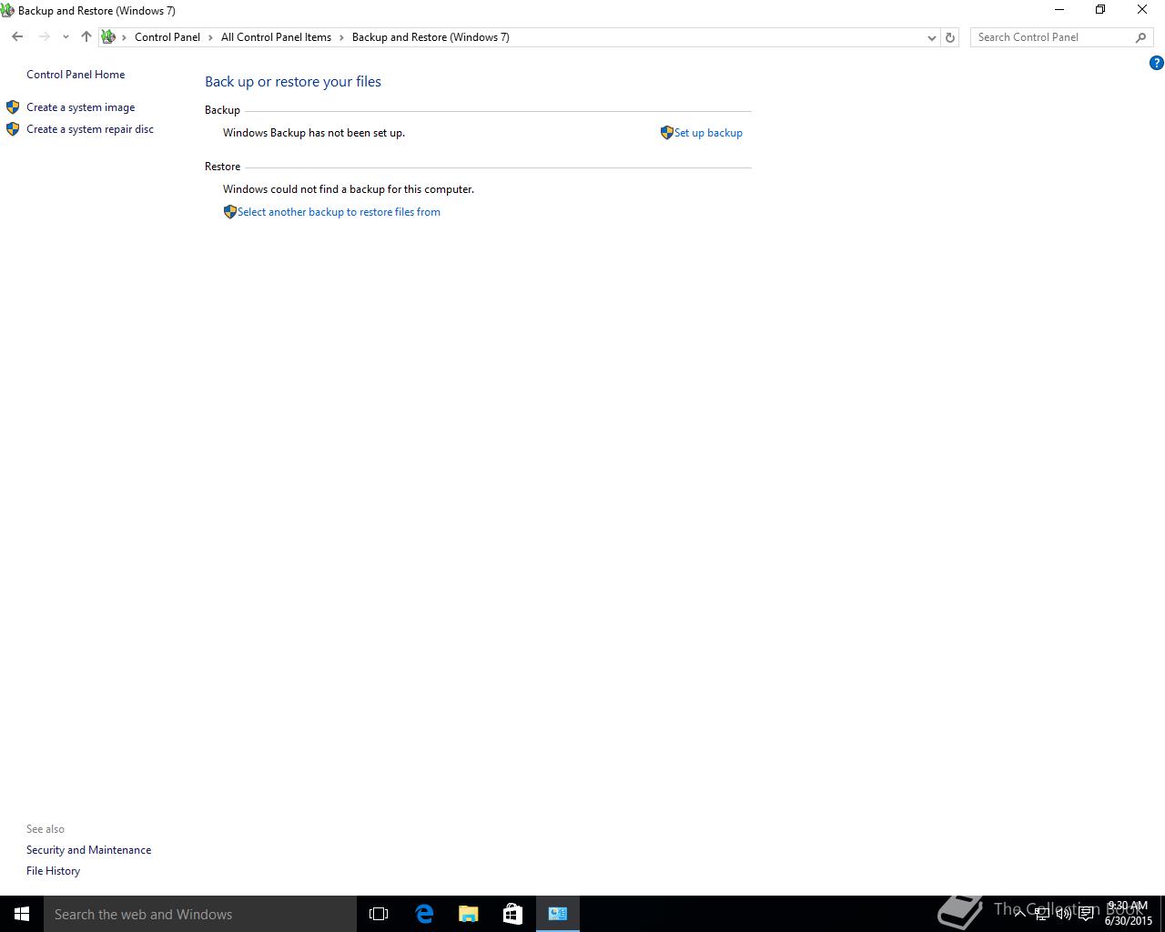Click the active Control Panel taskbar button

coord(558,914)
